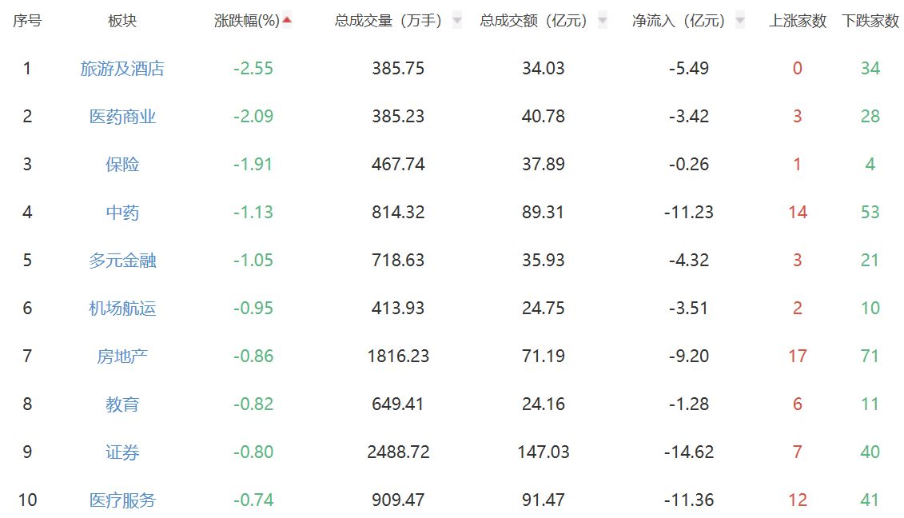
Task: Select the 保险 sector link
Action: click(122, 165)
